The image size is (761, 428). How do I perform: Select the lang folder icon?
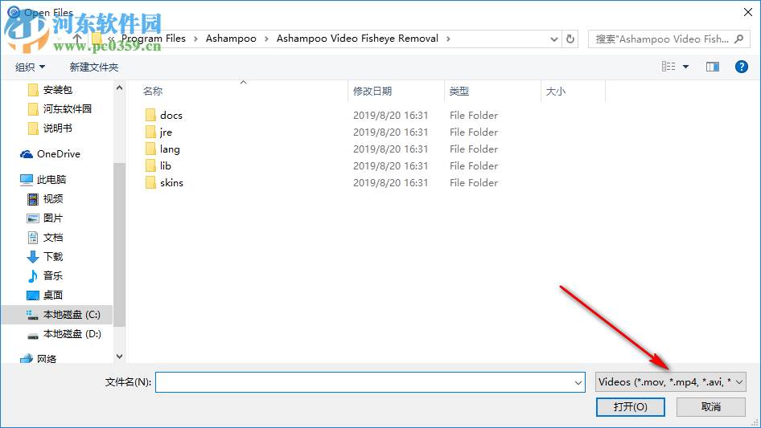[151, 149]
